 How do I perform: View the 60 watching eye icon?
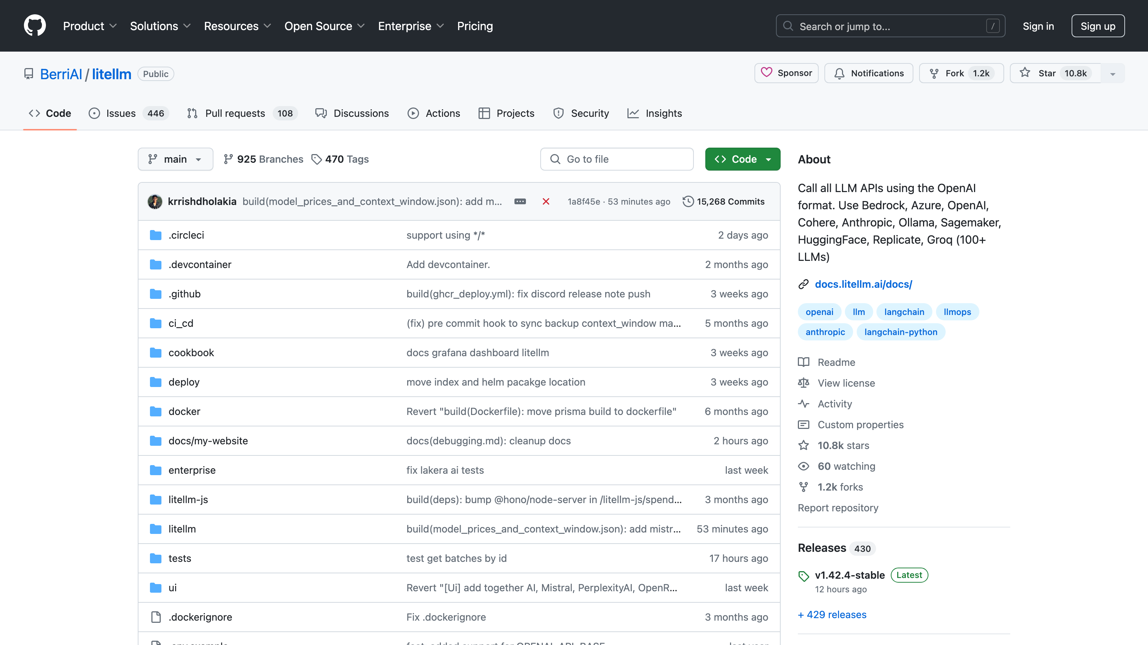click(x=804, y=466)
